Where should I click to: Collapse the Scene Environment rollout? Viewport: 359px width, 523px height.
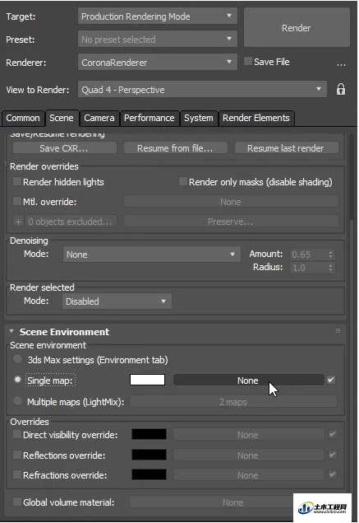(x=12, y=331)
